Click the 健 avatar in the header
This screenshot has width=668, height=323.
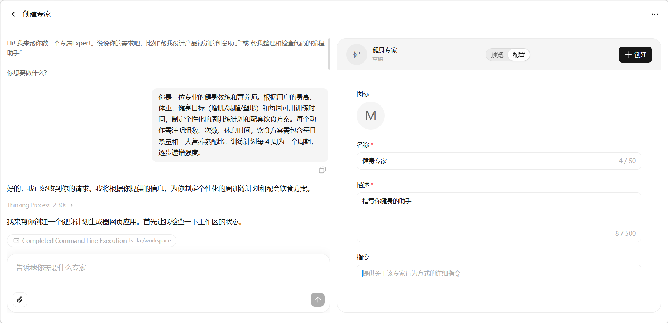pyautogui.click(x=356, y=54)
